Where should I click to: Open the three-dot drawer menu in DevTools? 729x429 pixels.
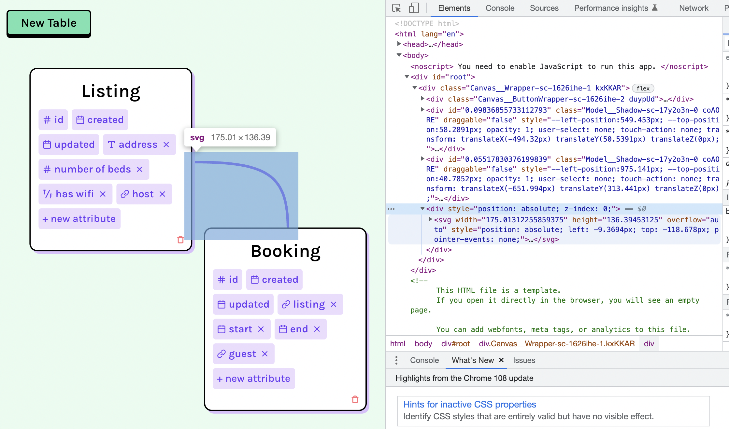pos(396,360)
